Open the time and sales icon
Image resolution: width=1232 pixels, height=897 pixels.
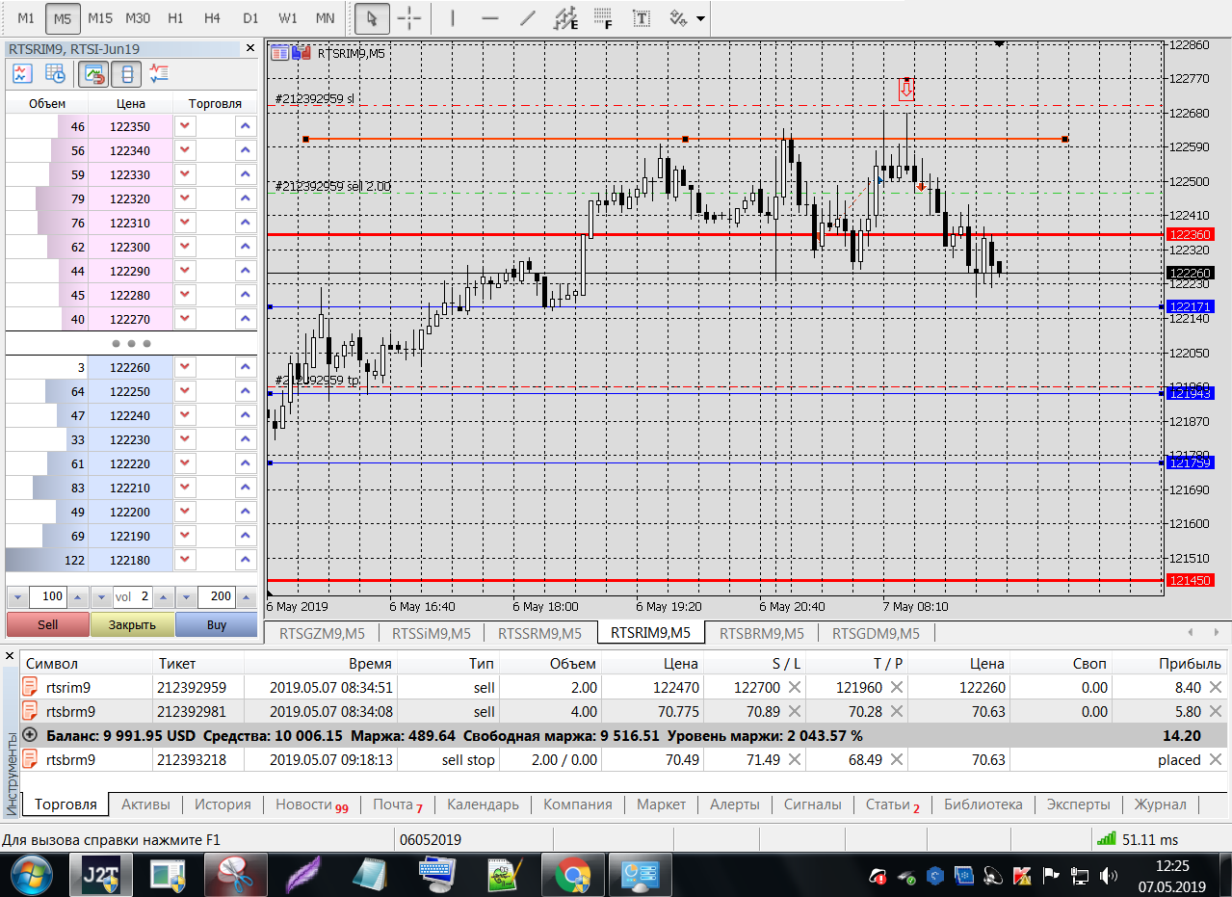pos(56,73)
